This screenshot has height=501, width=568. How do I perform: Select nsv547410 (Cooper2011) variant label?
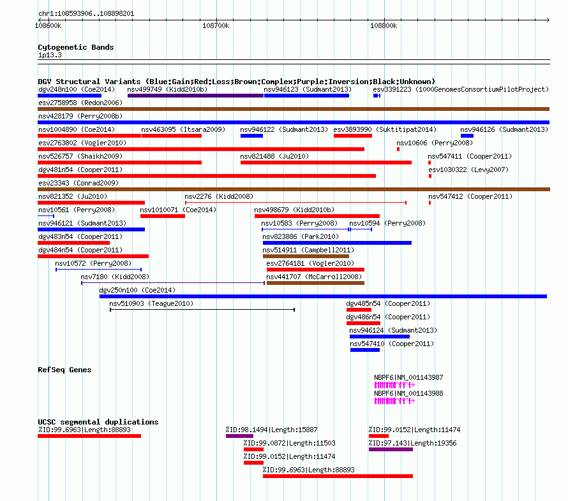(392, 344)
